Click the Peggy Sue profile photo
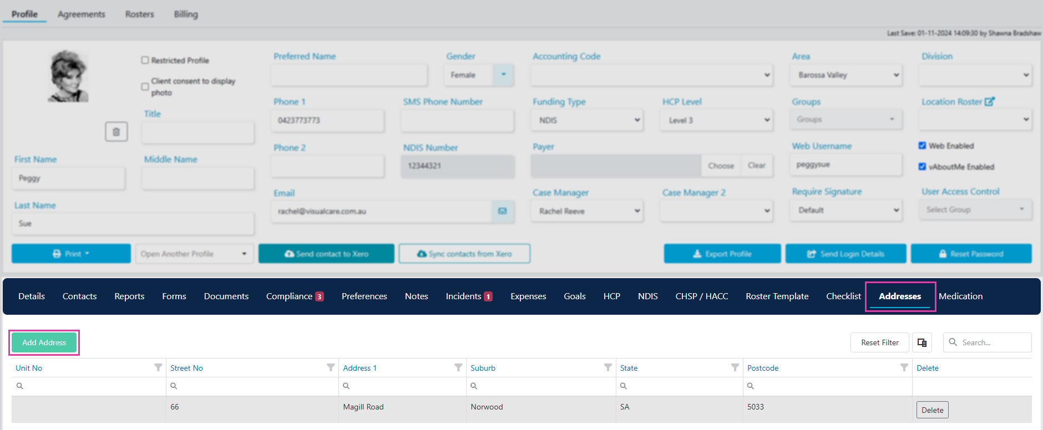1043x430 pixels. click(x=68, y=76)
